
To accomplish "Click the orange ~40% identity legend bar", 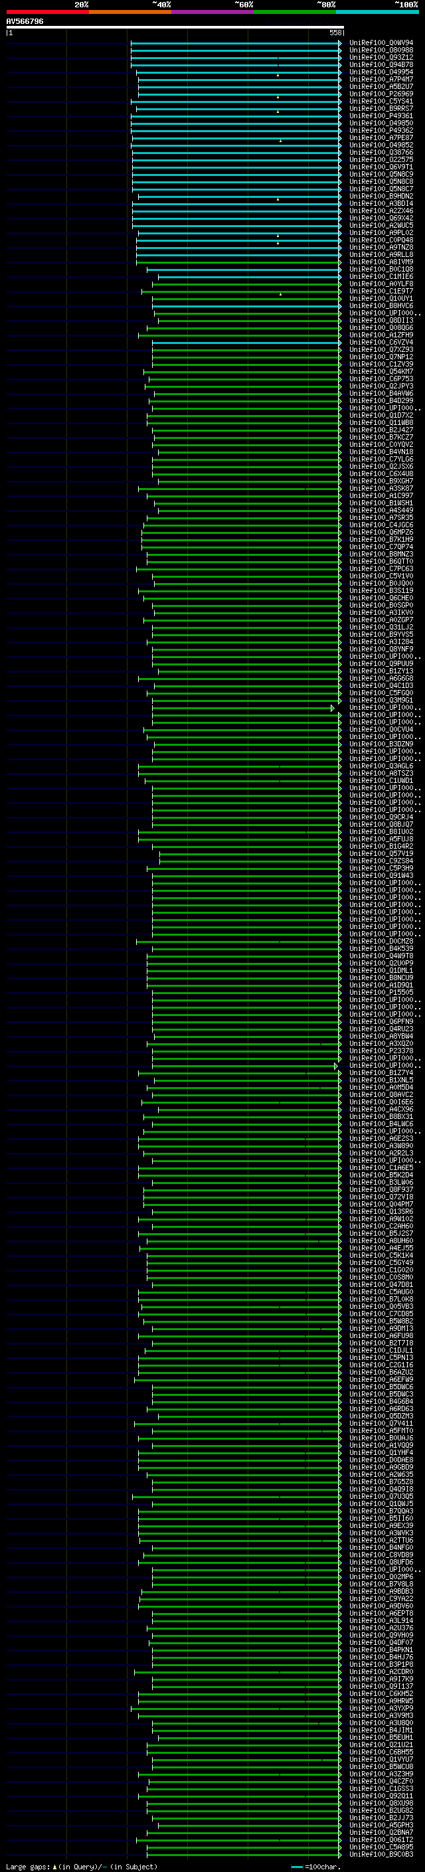I will pos(130,12).
